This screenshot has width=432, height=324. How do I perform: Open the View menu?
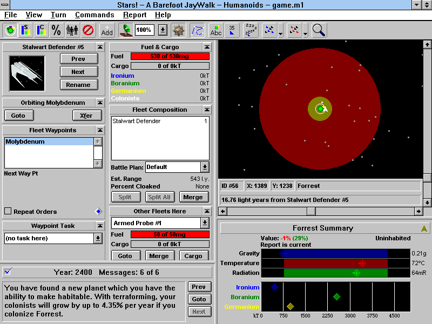click(33, 15)
